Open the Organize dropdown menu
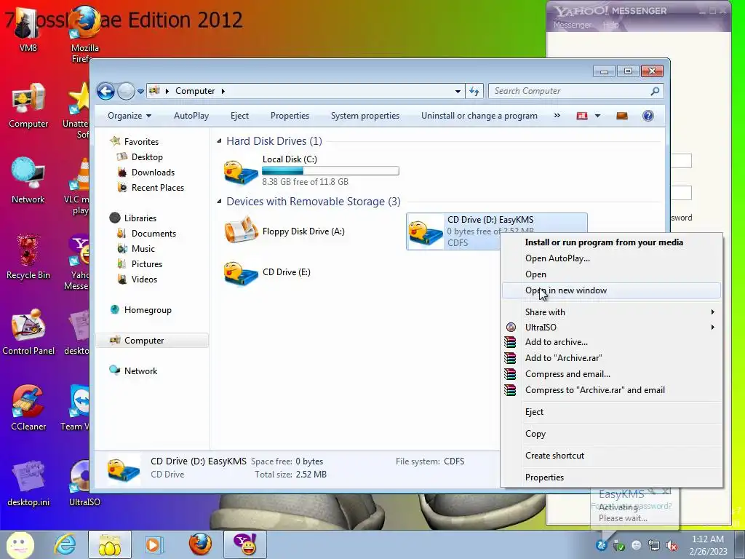The height and width of the screenshot is (559, 745). tap(130, 116)
